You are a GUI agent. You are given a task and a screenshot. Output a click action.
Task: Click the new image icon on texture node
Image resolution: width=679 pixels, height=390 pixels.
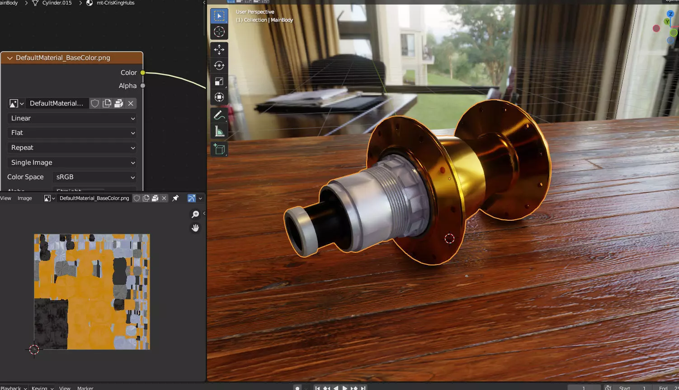point(107,103)
